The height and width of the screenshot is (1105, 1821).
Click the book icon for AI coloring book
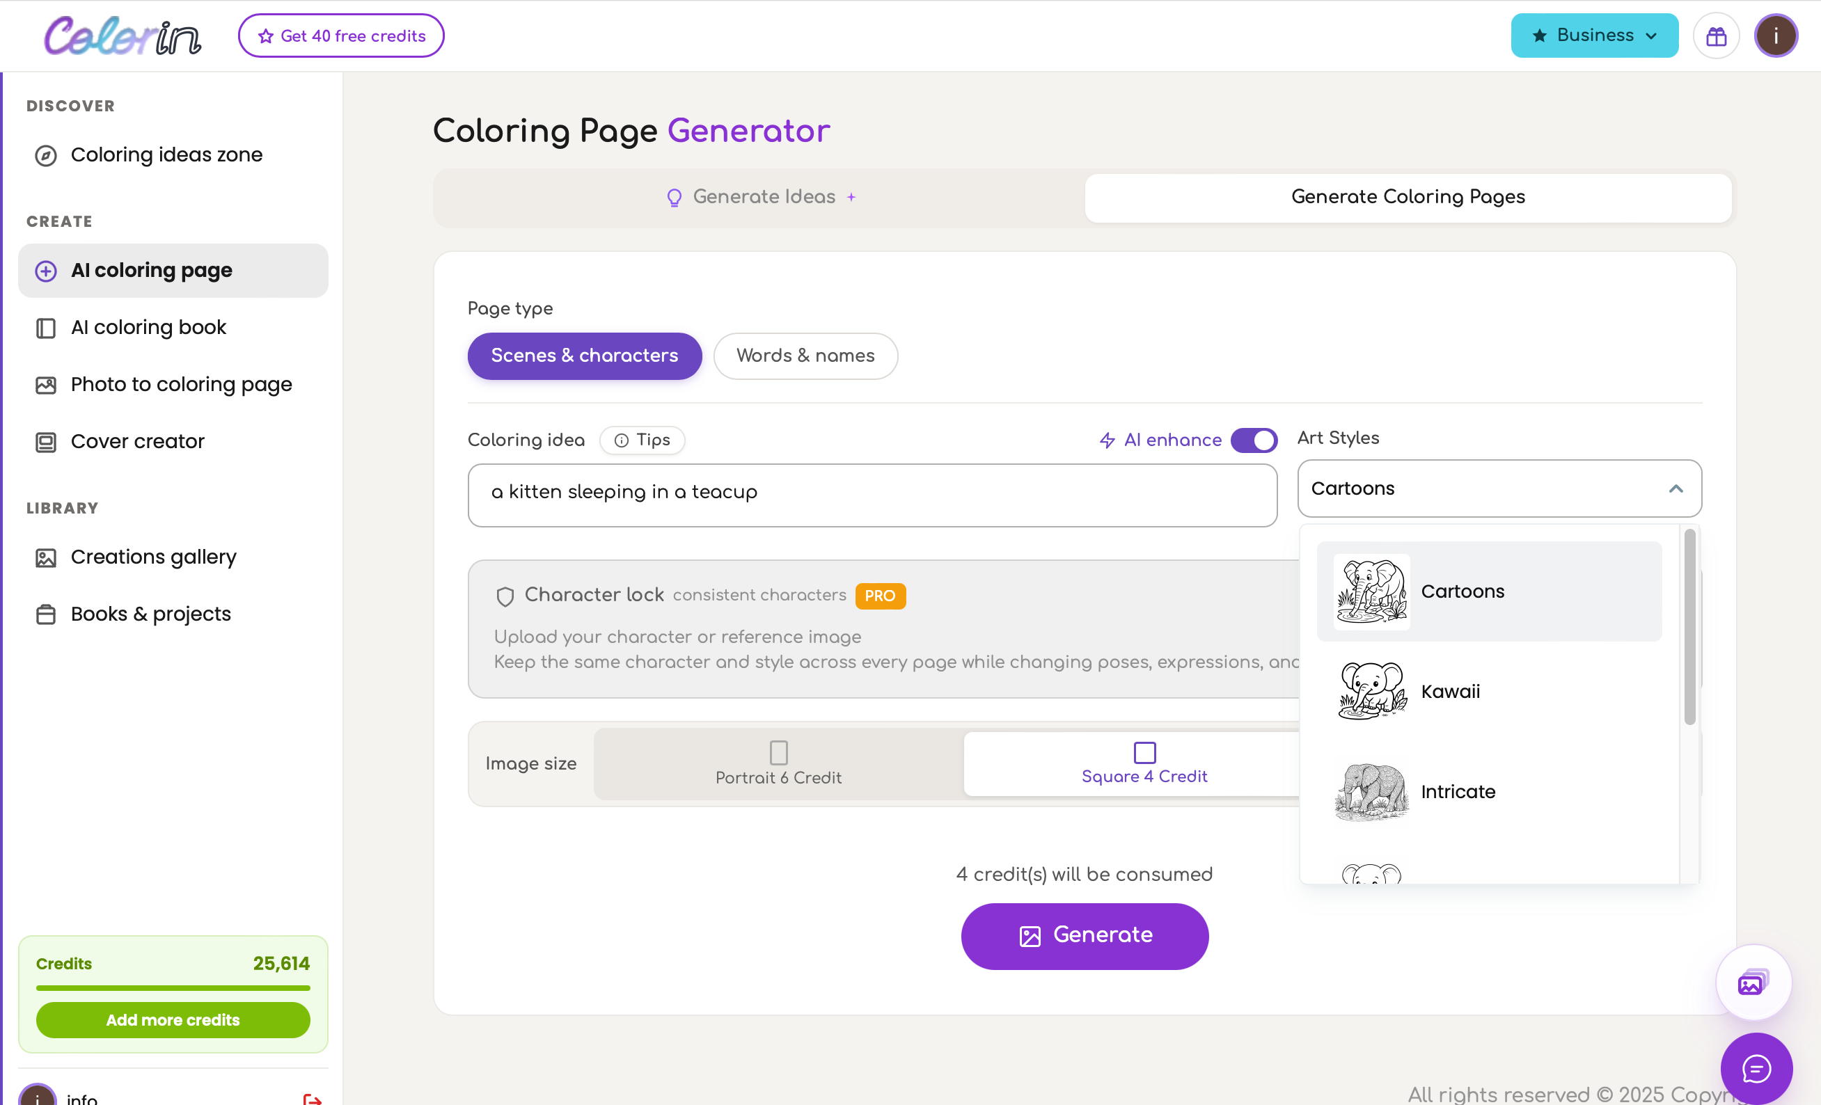pyautogui.click(x=46, y=328)
